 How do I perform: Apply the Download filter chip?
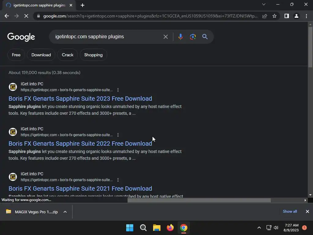pyautogui.click(x=41, y=55)
